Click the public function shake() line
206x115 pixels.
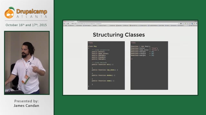pyautogui.click(x=103, y=75)
